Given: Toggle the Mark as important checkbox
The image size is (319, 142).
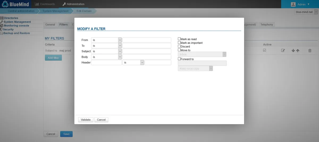Looking at the screenshot, I should [179, 42].
